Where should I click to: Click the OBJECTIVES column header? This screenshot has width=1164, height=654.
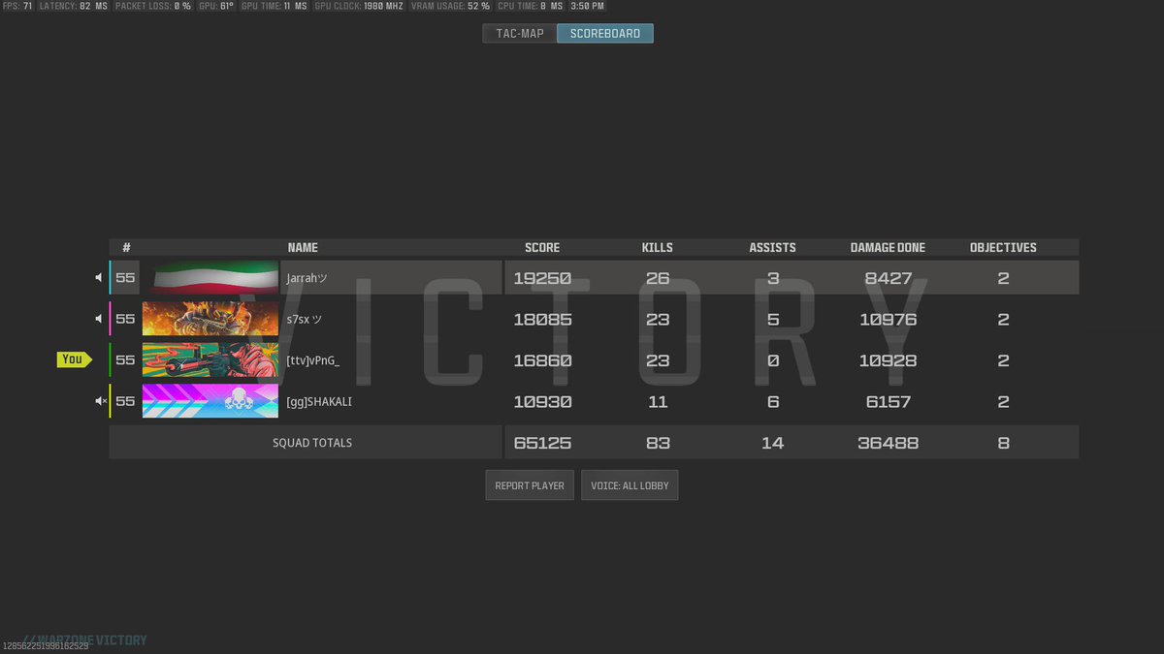coord(1003,248)
